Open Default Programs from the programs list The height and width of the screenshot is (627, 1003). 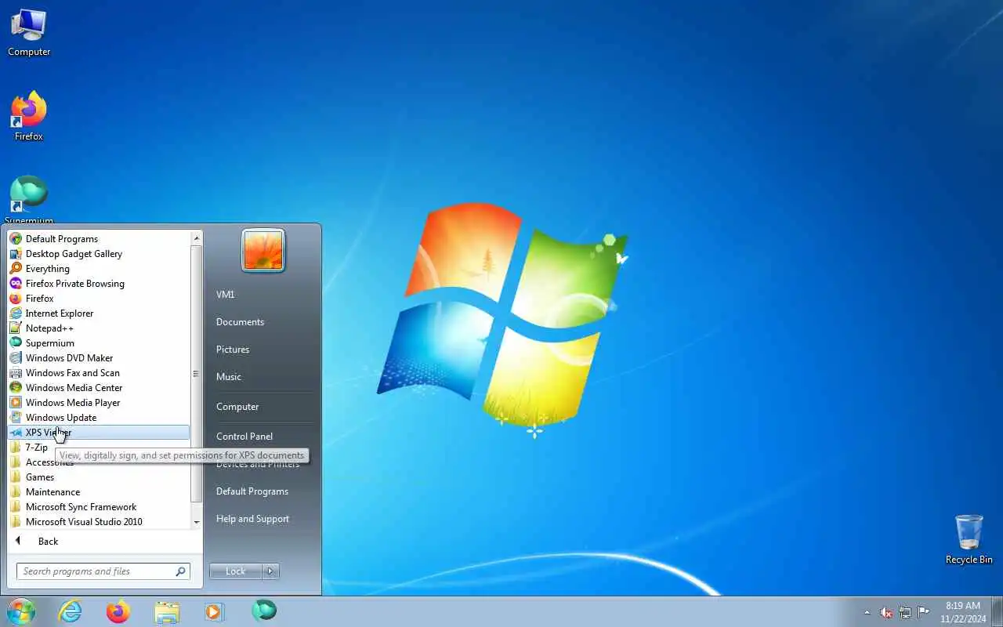[x=99, y=239]
